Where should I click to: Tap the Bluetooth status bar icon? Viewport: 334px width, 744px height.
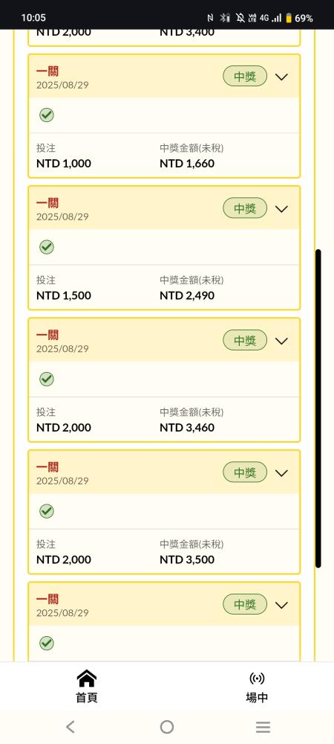(x=225, y=18)
